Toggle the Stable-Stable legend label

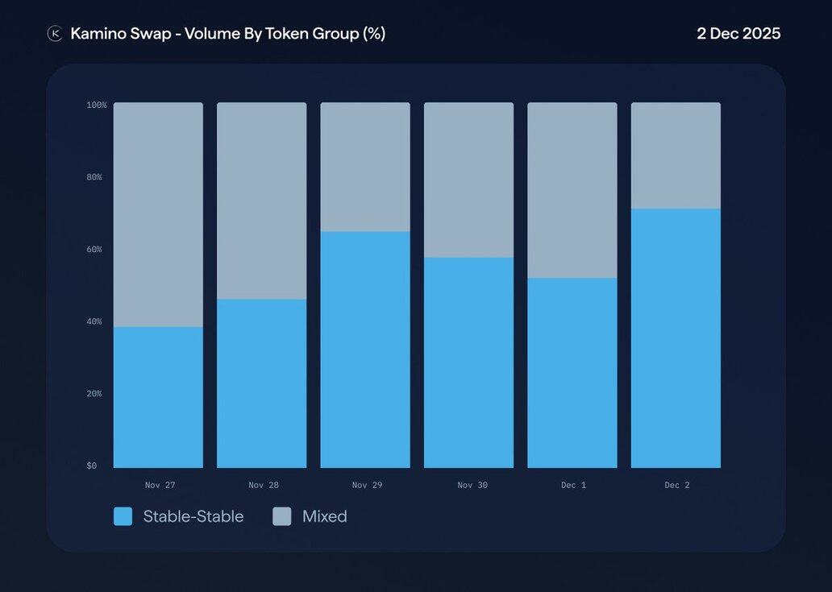point(193,516)
